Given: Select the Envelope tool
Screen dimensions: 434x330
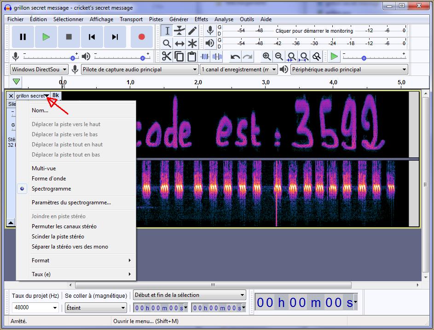Looking at the screenshot, I should tap(179, 31).
